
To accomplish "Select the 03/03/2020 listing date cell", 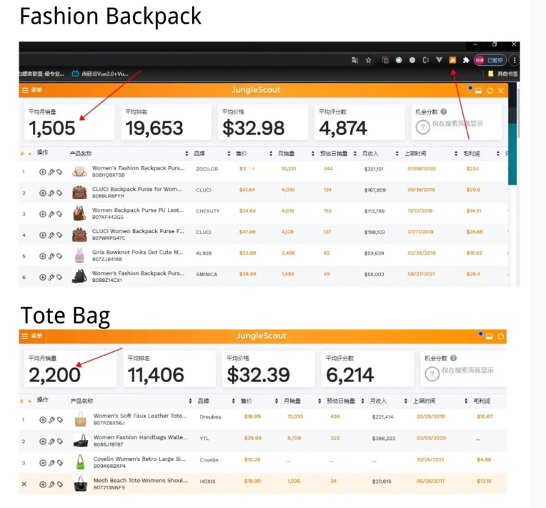I will pos(431,438).
